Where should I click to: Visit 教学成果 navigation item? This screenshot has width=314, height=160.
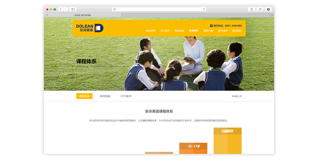click(223, 31)
